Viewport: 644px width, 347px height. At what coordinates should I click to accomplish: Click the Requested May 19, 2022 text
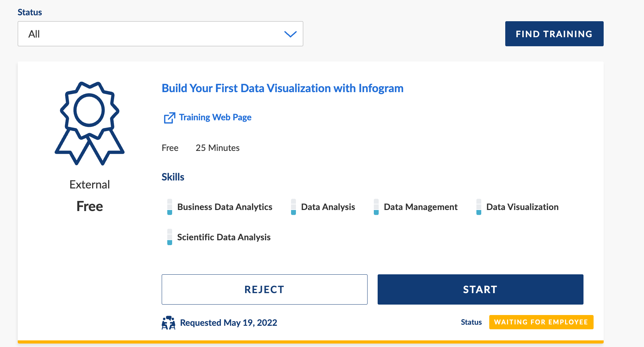[x=228, y=323]
